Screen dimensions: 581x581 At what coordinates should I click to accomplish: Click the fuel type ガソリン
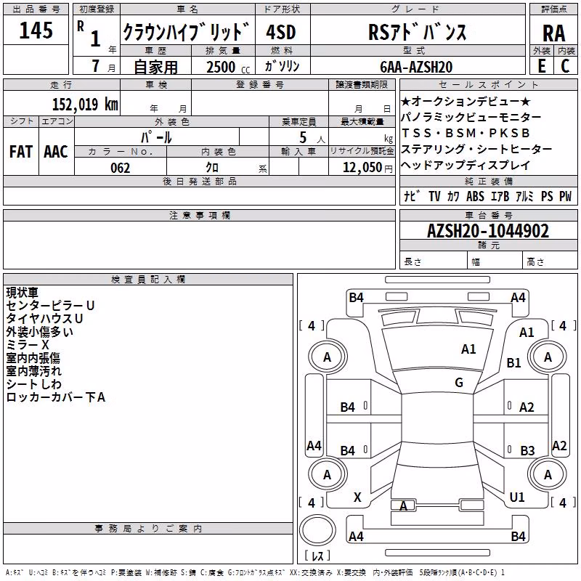point(282,66)
